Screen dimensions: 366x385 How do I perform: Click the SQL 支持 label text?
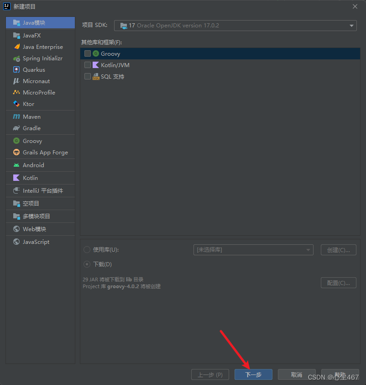(113, 77)
